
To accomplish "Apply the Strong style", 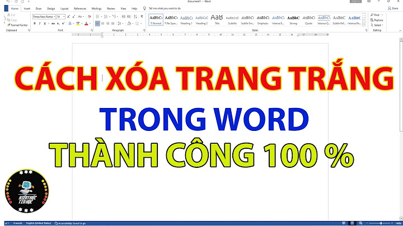I will tap(293, 20).
